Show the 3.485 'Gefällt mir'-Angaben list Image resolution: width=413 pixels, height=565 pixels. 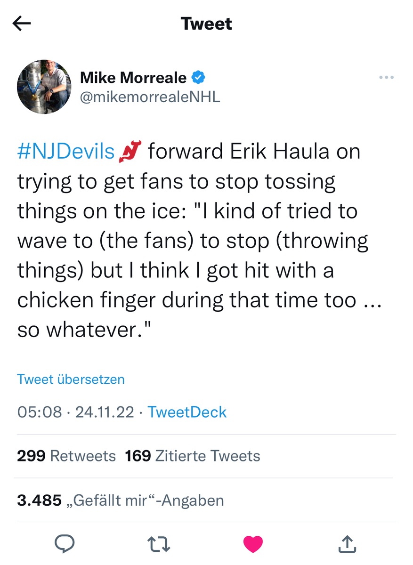(x=121, y=500)
